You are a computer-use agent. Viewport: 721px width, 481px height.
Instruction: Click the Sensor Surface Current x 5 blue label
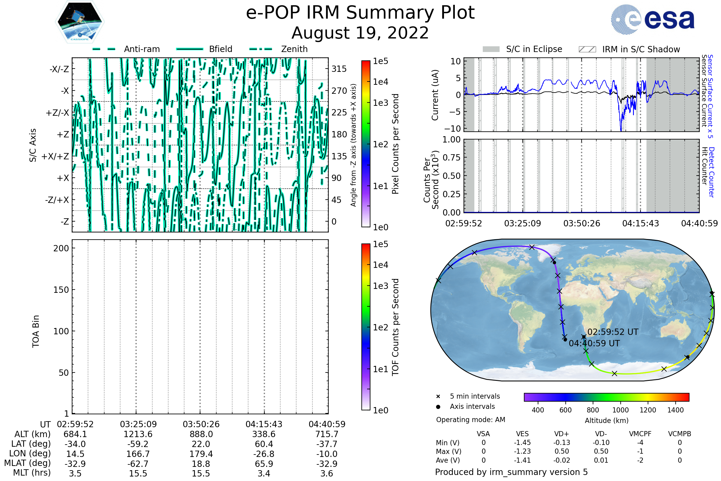710,96
